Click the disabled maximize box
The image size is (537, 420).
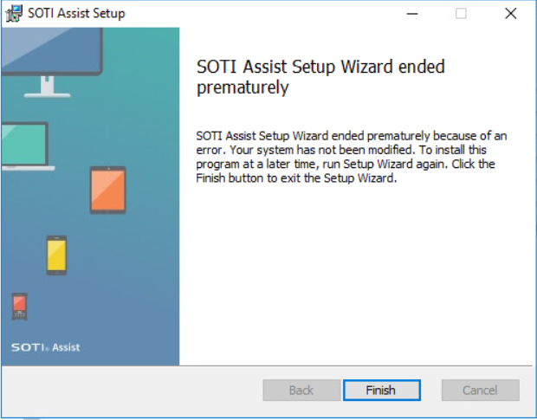pos(461,14)
